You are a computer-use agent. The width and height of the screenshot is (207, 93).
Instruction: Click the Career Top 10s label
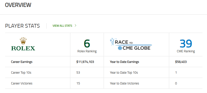[x=21, y=72]
